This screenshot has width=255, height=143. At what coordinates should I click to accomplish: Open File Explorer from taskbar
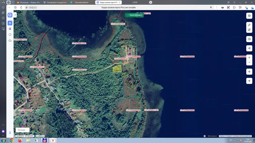[x=28, y=140]
